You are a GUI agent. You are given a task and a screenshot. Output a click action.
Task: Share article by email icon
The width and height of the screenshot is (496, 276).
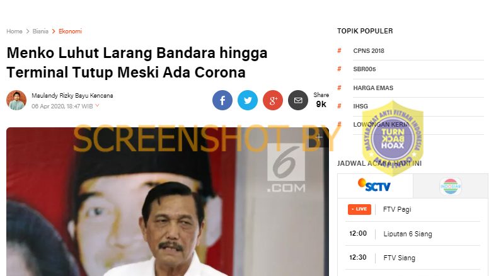coord(298,100)
